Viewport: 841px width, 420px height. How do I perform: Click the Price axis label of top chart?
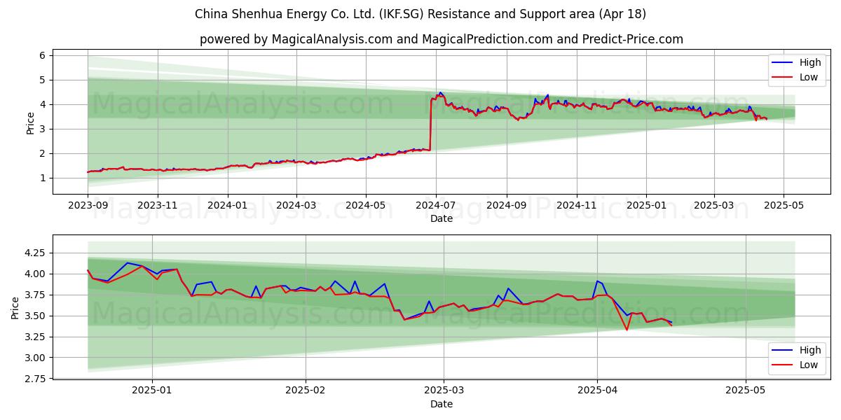click(30, 123)
